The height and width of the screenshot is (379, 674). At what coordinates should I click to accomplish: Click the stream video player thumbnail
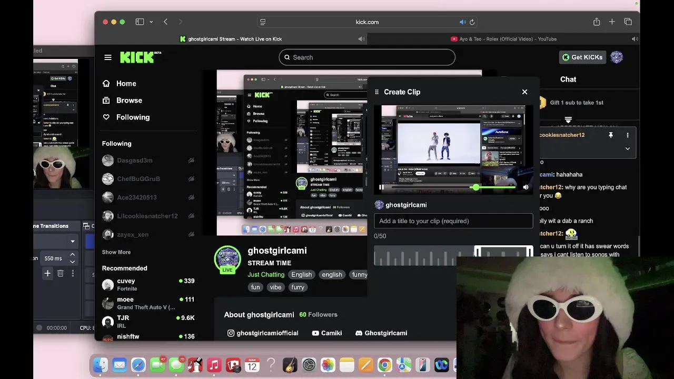(292, 153)
